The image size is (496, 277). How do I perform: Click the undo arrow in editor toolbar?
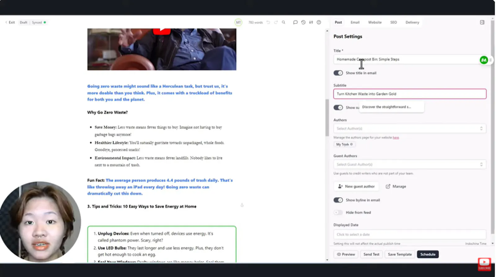point(268,22)
